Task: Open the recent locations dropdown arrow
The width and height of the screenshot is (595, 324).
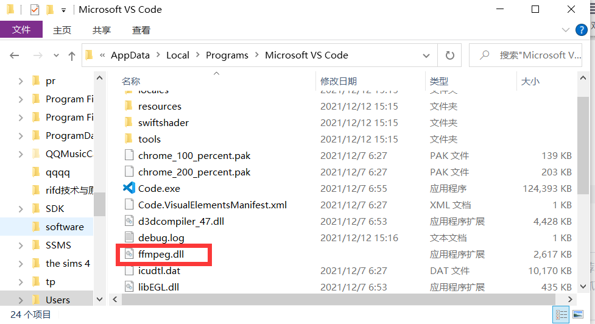Action: pyautogui.click(x=56, y=56)
